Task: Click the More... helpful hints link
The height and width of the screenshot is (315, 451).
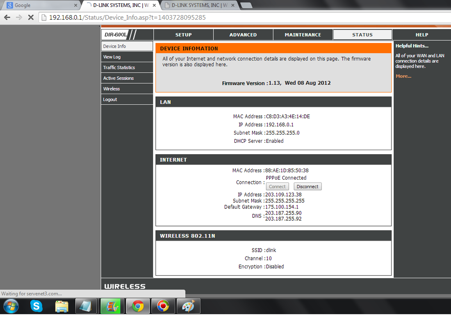Action: point(403,76)
